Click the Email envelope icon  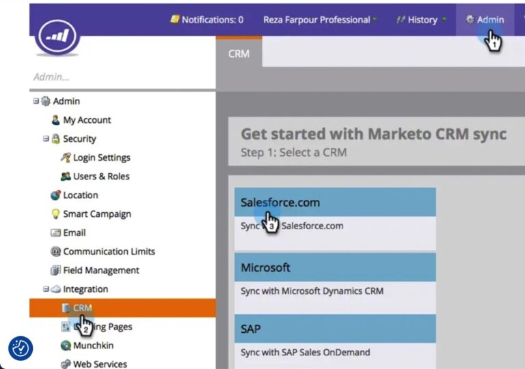point(56,233)
